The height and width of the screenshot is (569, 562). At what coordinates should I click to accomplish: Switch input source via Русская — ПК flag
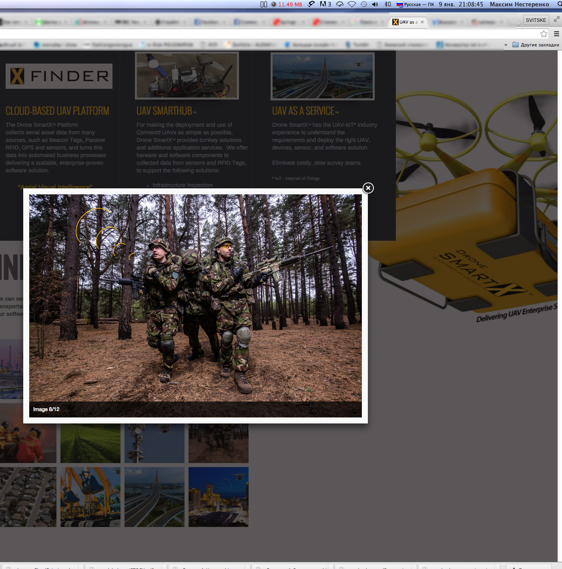click(x=415, y=4)
